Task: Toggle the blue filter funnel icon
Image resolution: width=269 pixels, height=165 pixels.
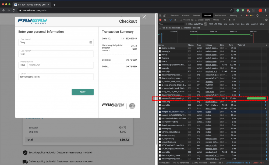Action: (171, 20)
